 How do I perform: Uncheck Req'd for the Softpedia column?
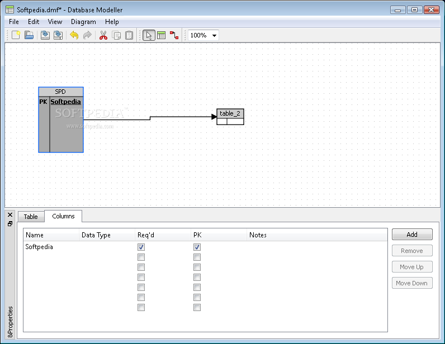pyautogui.click(x=141, y=247)
